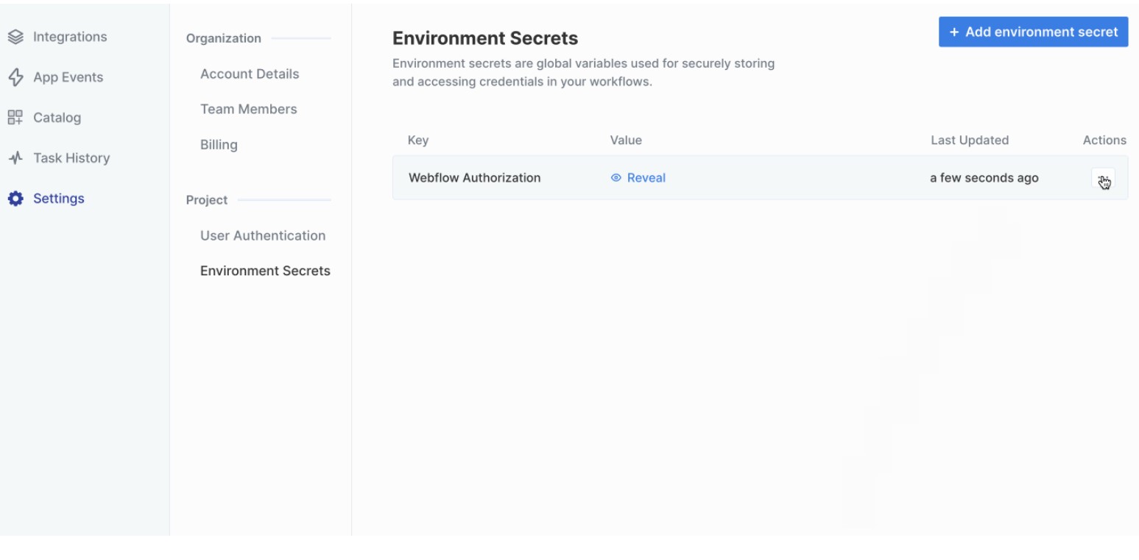
Task: Click the Settings gear icon
Action: [15, 199]
